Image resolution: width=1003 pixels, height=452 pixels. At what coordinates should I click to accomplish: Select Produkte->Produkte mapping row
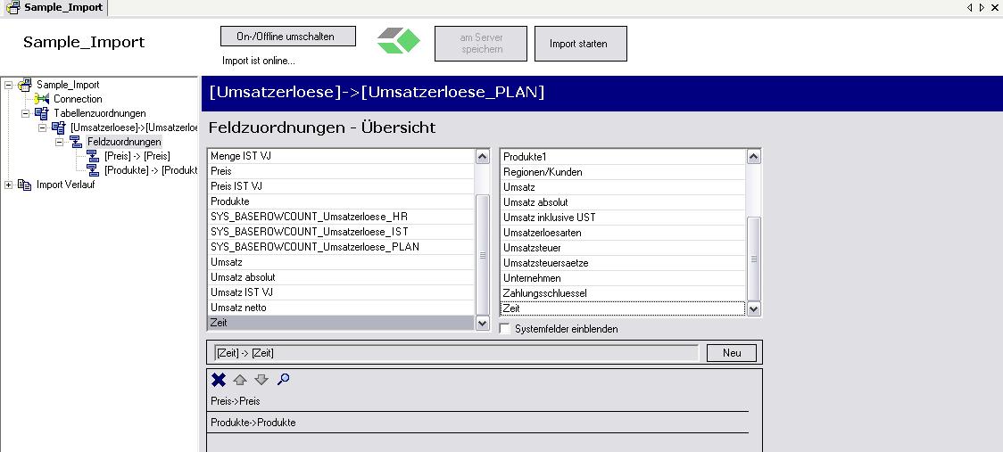click(479, 423)
